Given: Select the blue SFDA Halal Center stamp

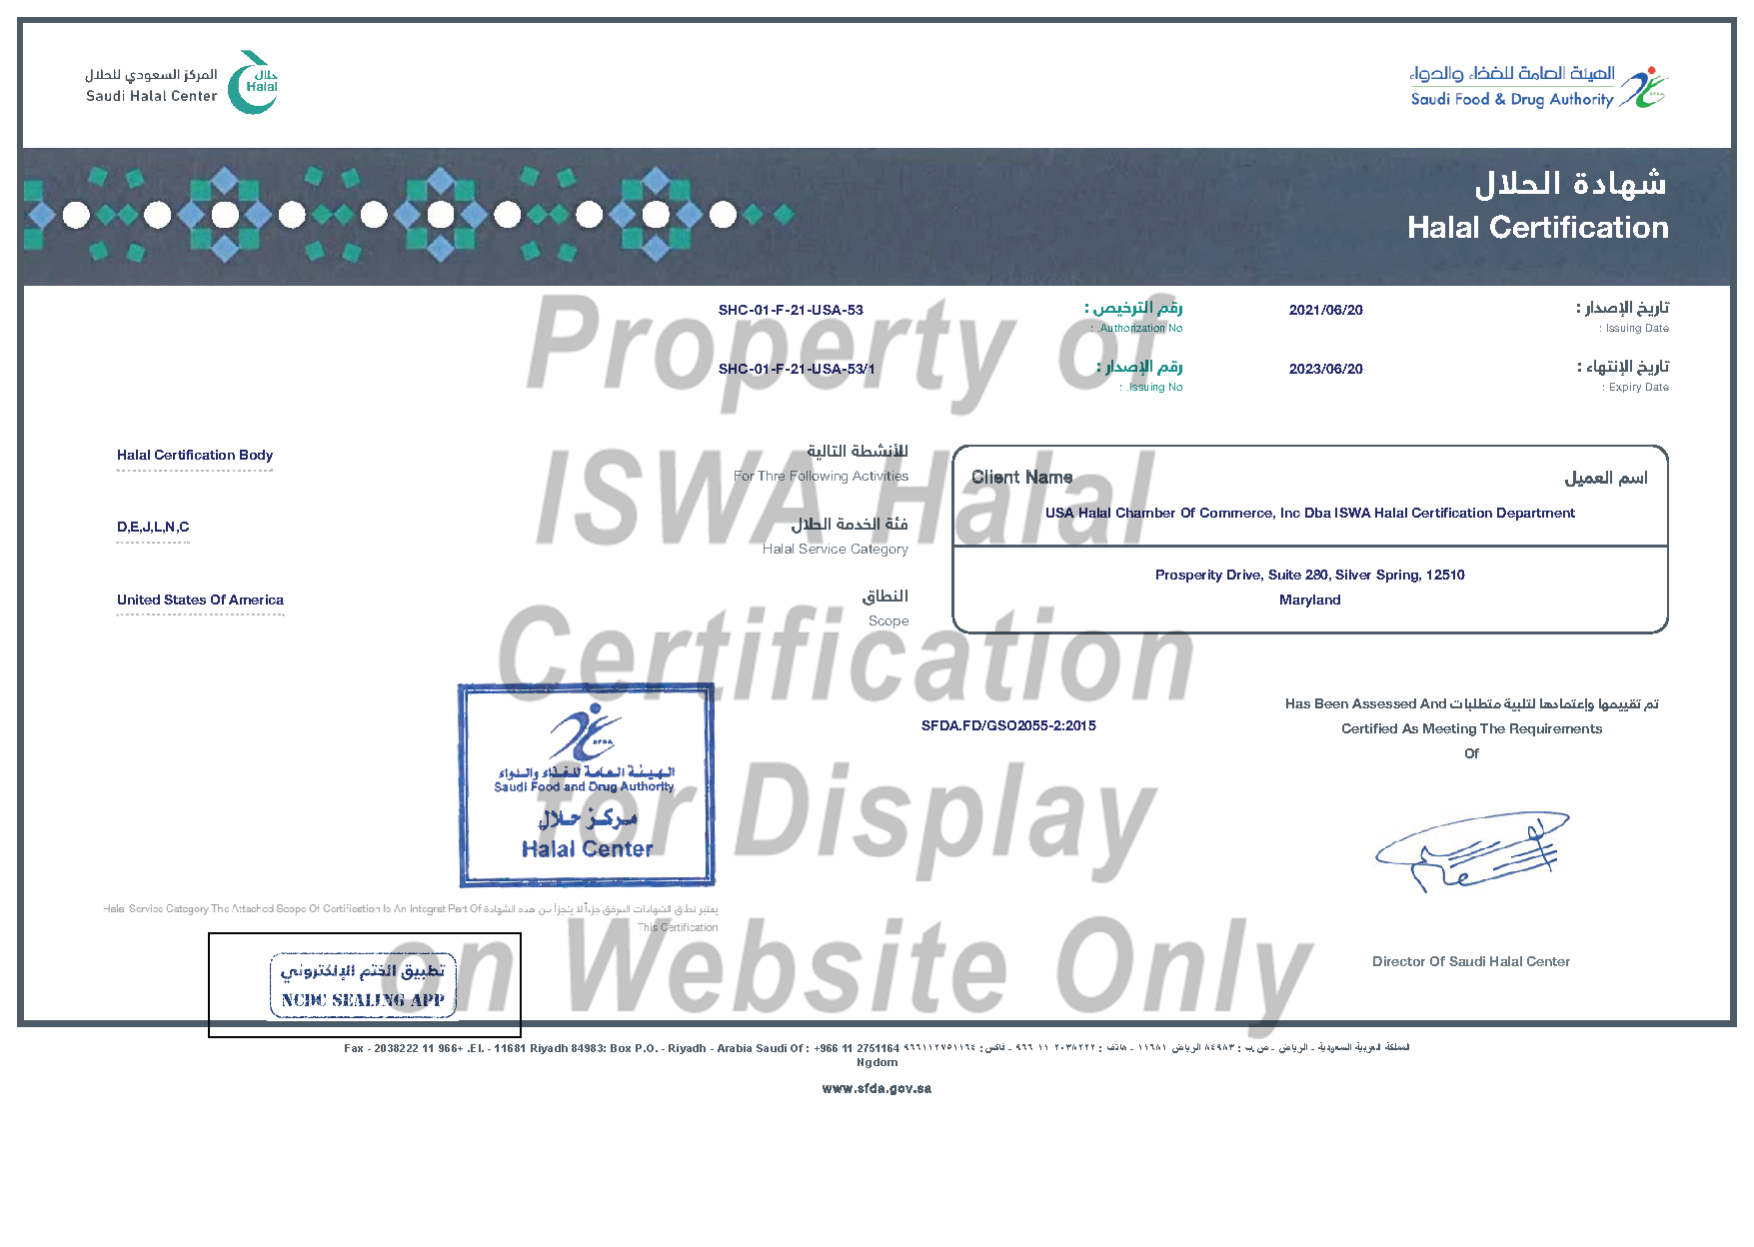Looking at the screenshot, I should (x=587, y=785).
